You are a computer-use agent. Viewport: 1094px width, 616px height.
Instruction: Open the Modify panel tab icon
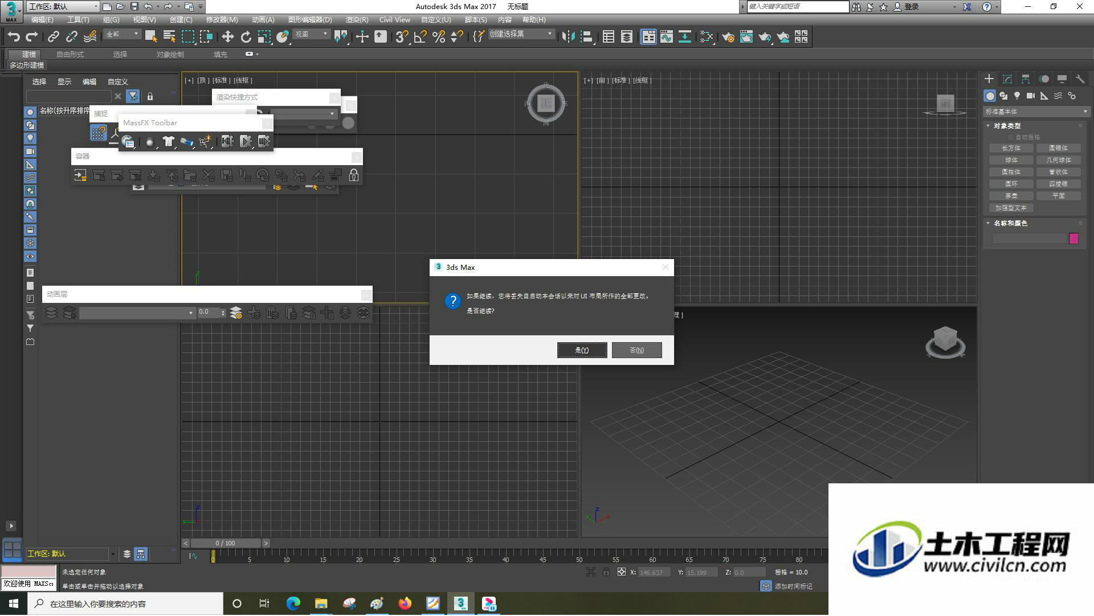click(1007, 79)
